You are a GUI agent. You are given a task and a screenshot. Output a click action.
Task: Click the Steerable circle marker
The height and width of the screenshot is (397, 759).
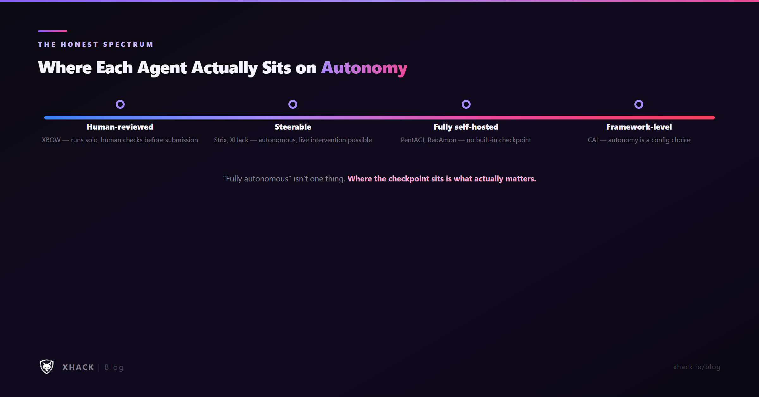pos(293,104)
